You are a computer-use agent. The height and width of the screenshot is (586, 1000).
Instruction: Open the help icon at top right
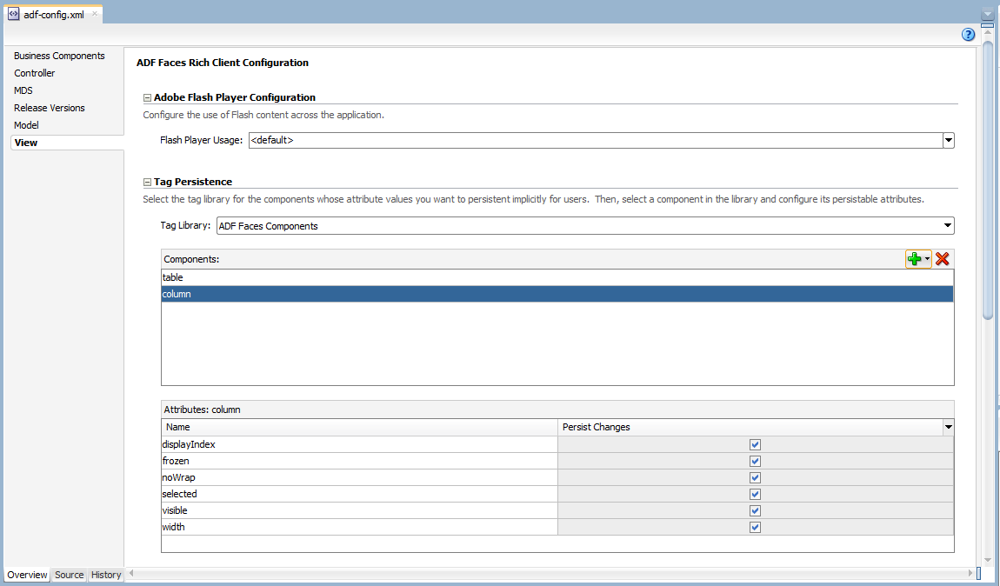click(x=968, y=35)
